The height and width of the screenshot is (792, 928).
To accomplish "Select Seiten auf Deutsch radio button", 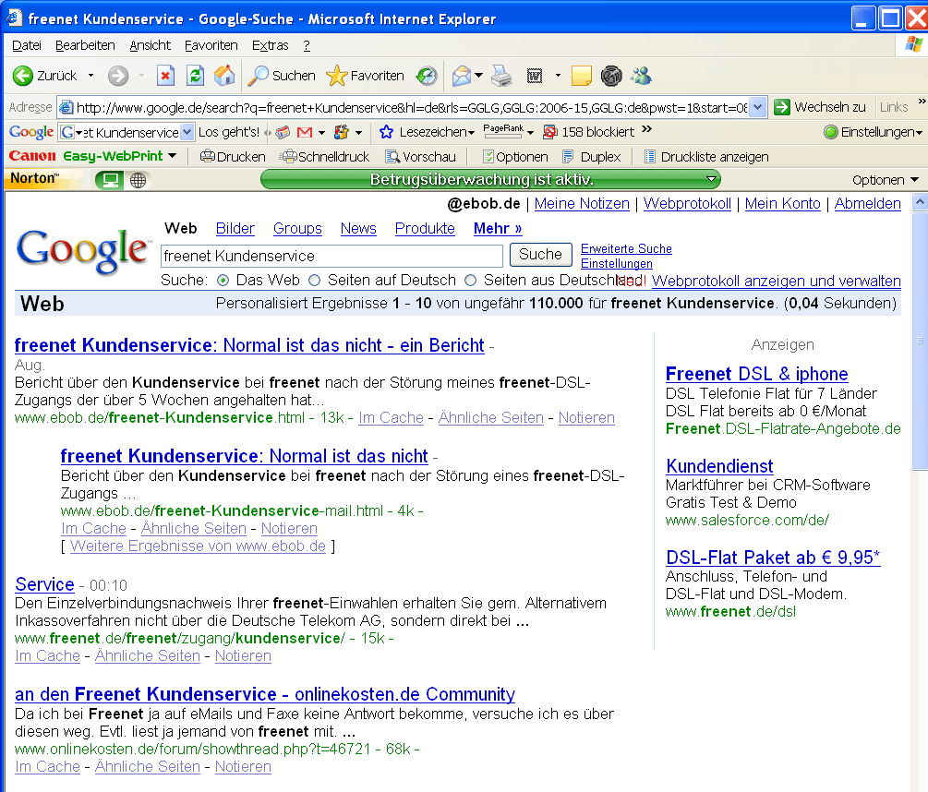I will pyautogui.click(x=314, y=281).
